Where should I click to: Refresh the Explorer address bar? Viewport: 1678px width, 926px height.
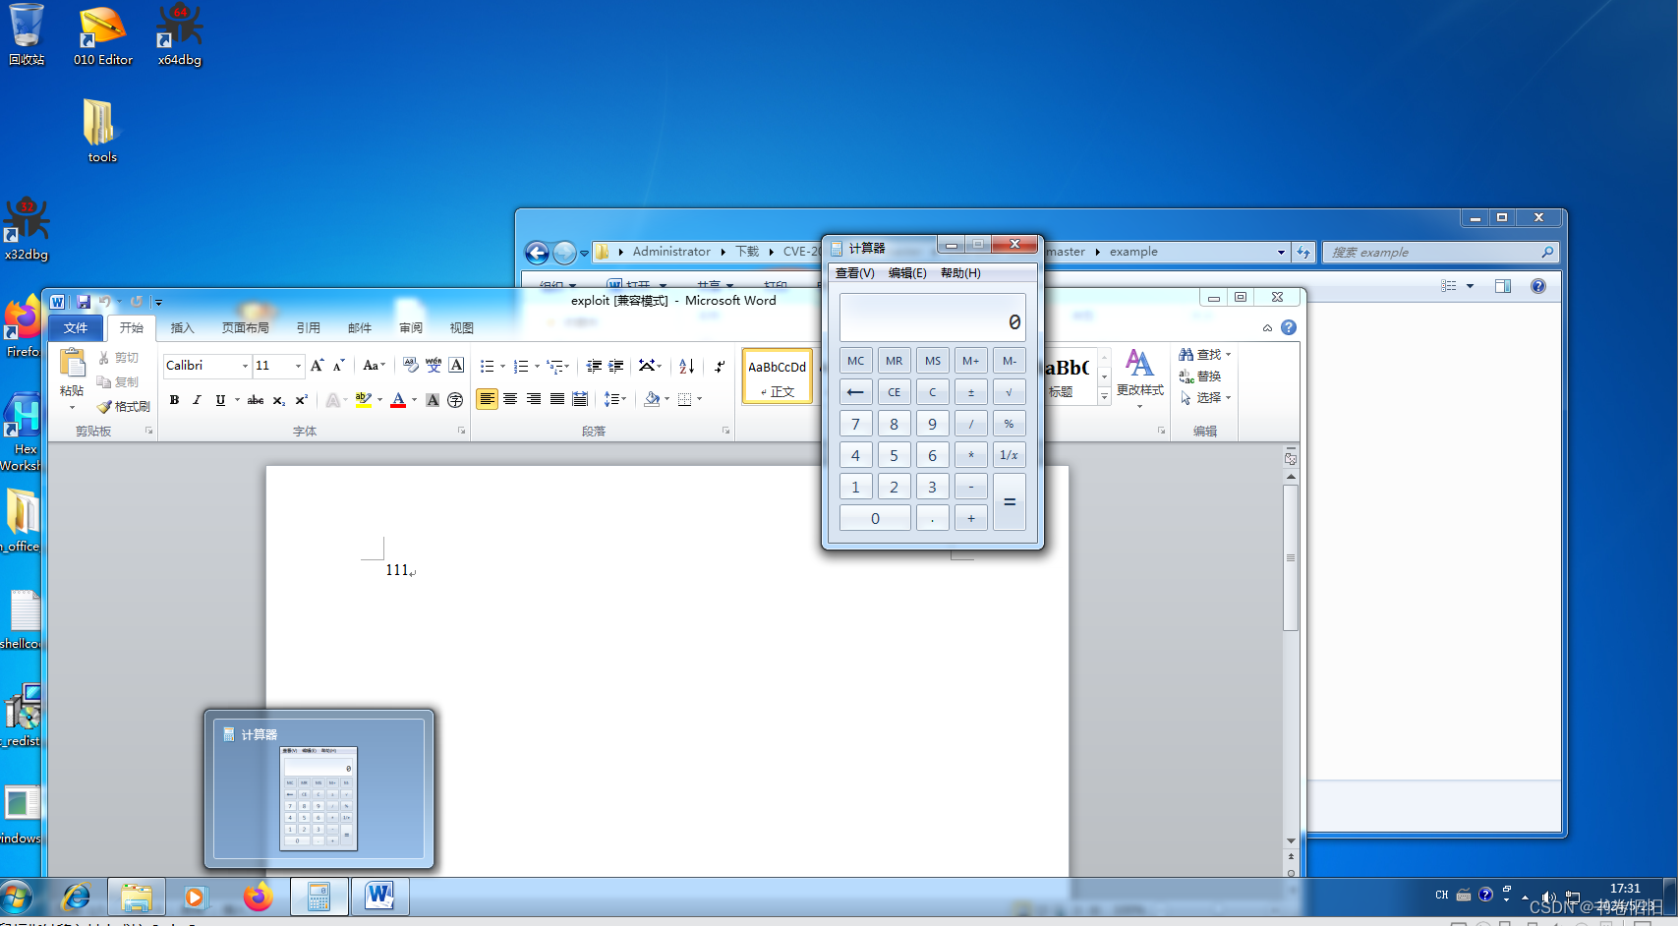1303,253
